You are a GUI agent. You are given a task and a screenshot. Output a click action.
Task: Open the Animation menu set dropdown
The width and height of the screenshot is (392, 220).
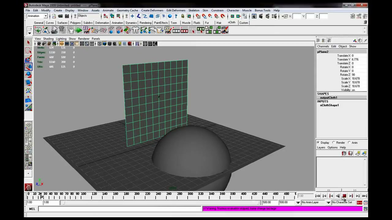click(46, 16)
